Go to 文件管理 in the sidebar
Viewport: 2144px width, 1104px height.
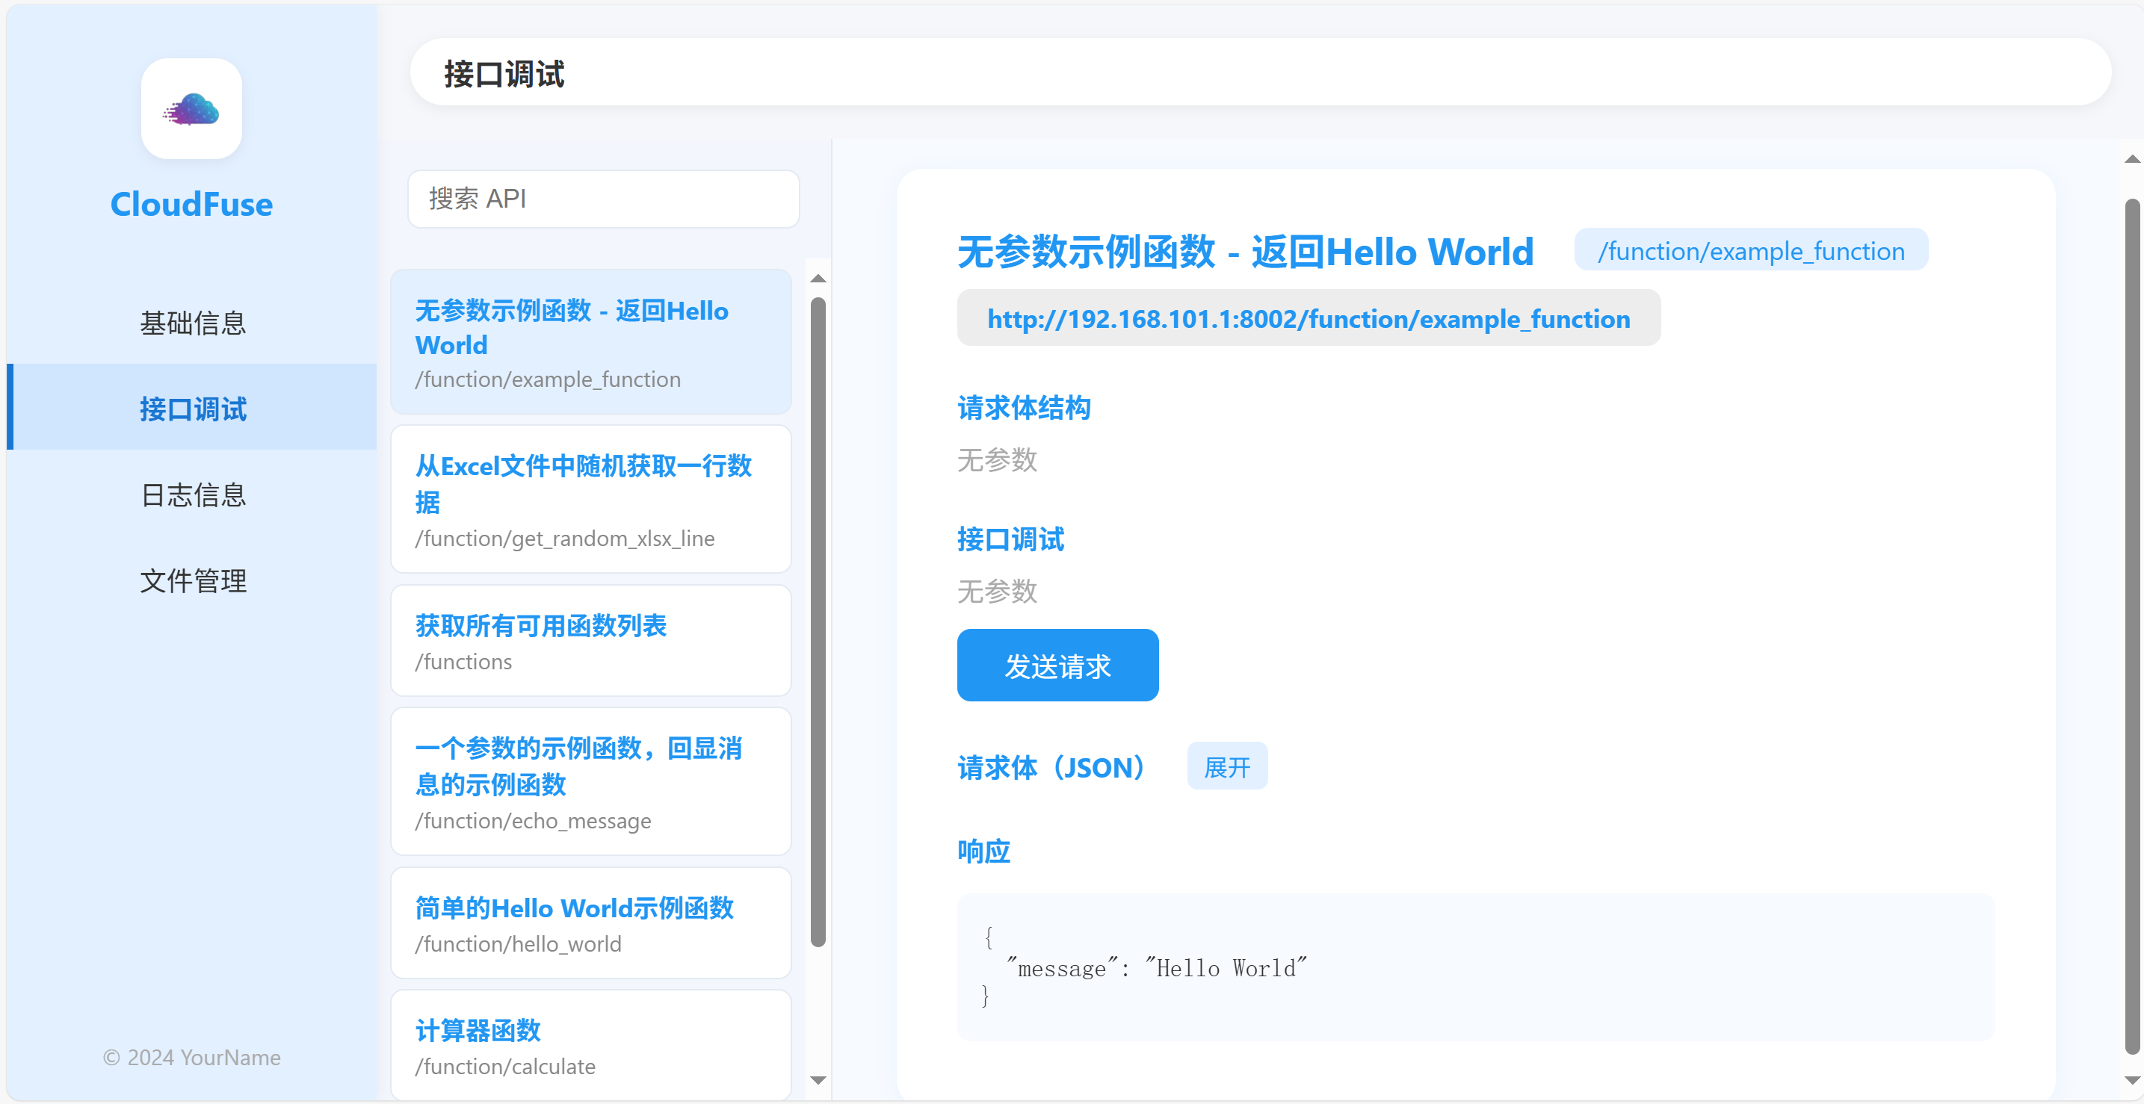pos(192,580)
